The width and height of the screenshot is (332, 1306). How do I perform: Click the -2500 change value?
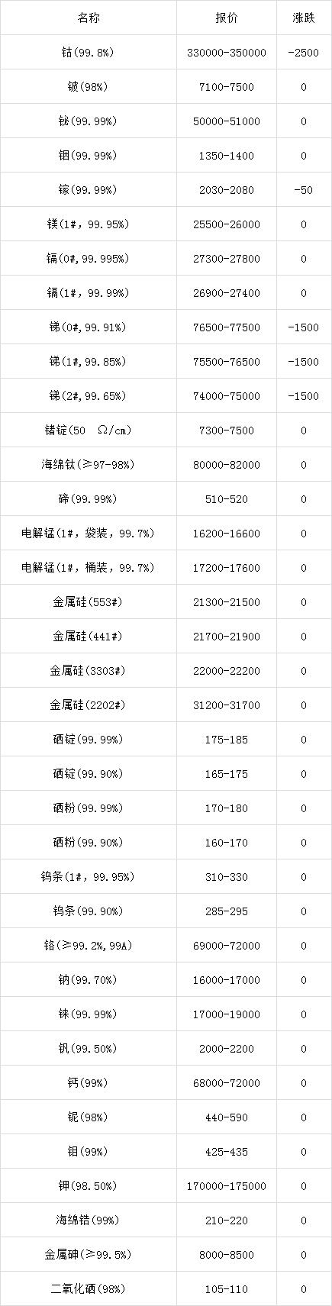(304, 53)
